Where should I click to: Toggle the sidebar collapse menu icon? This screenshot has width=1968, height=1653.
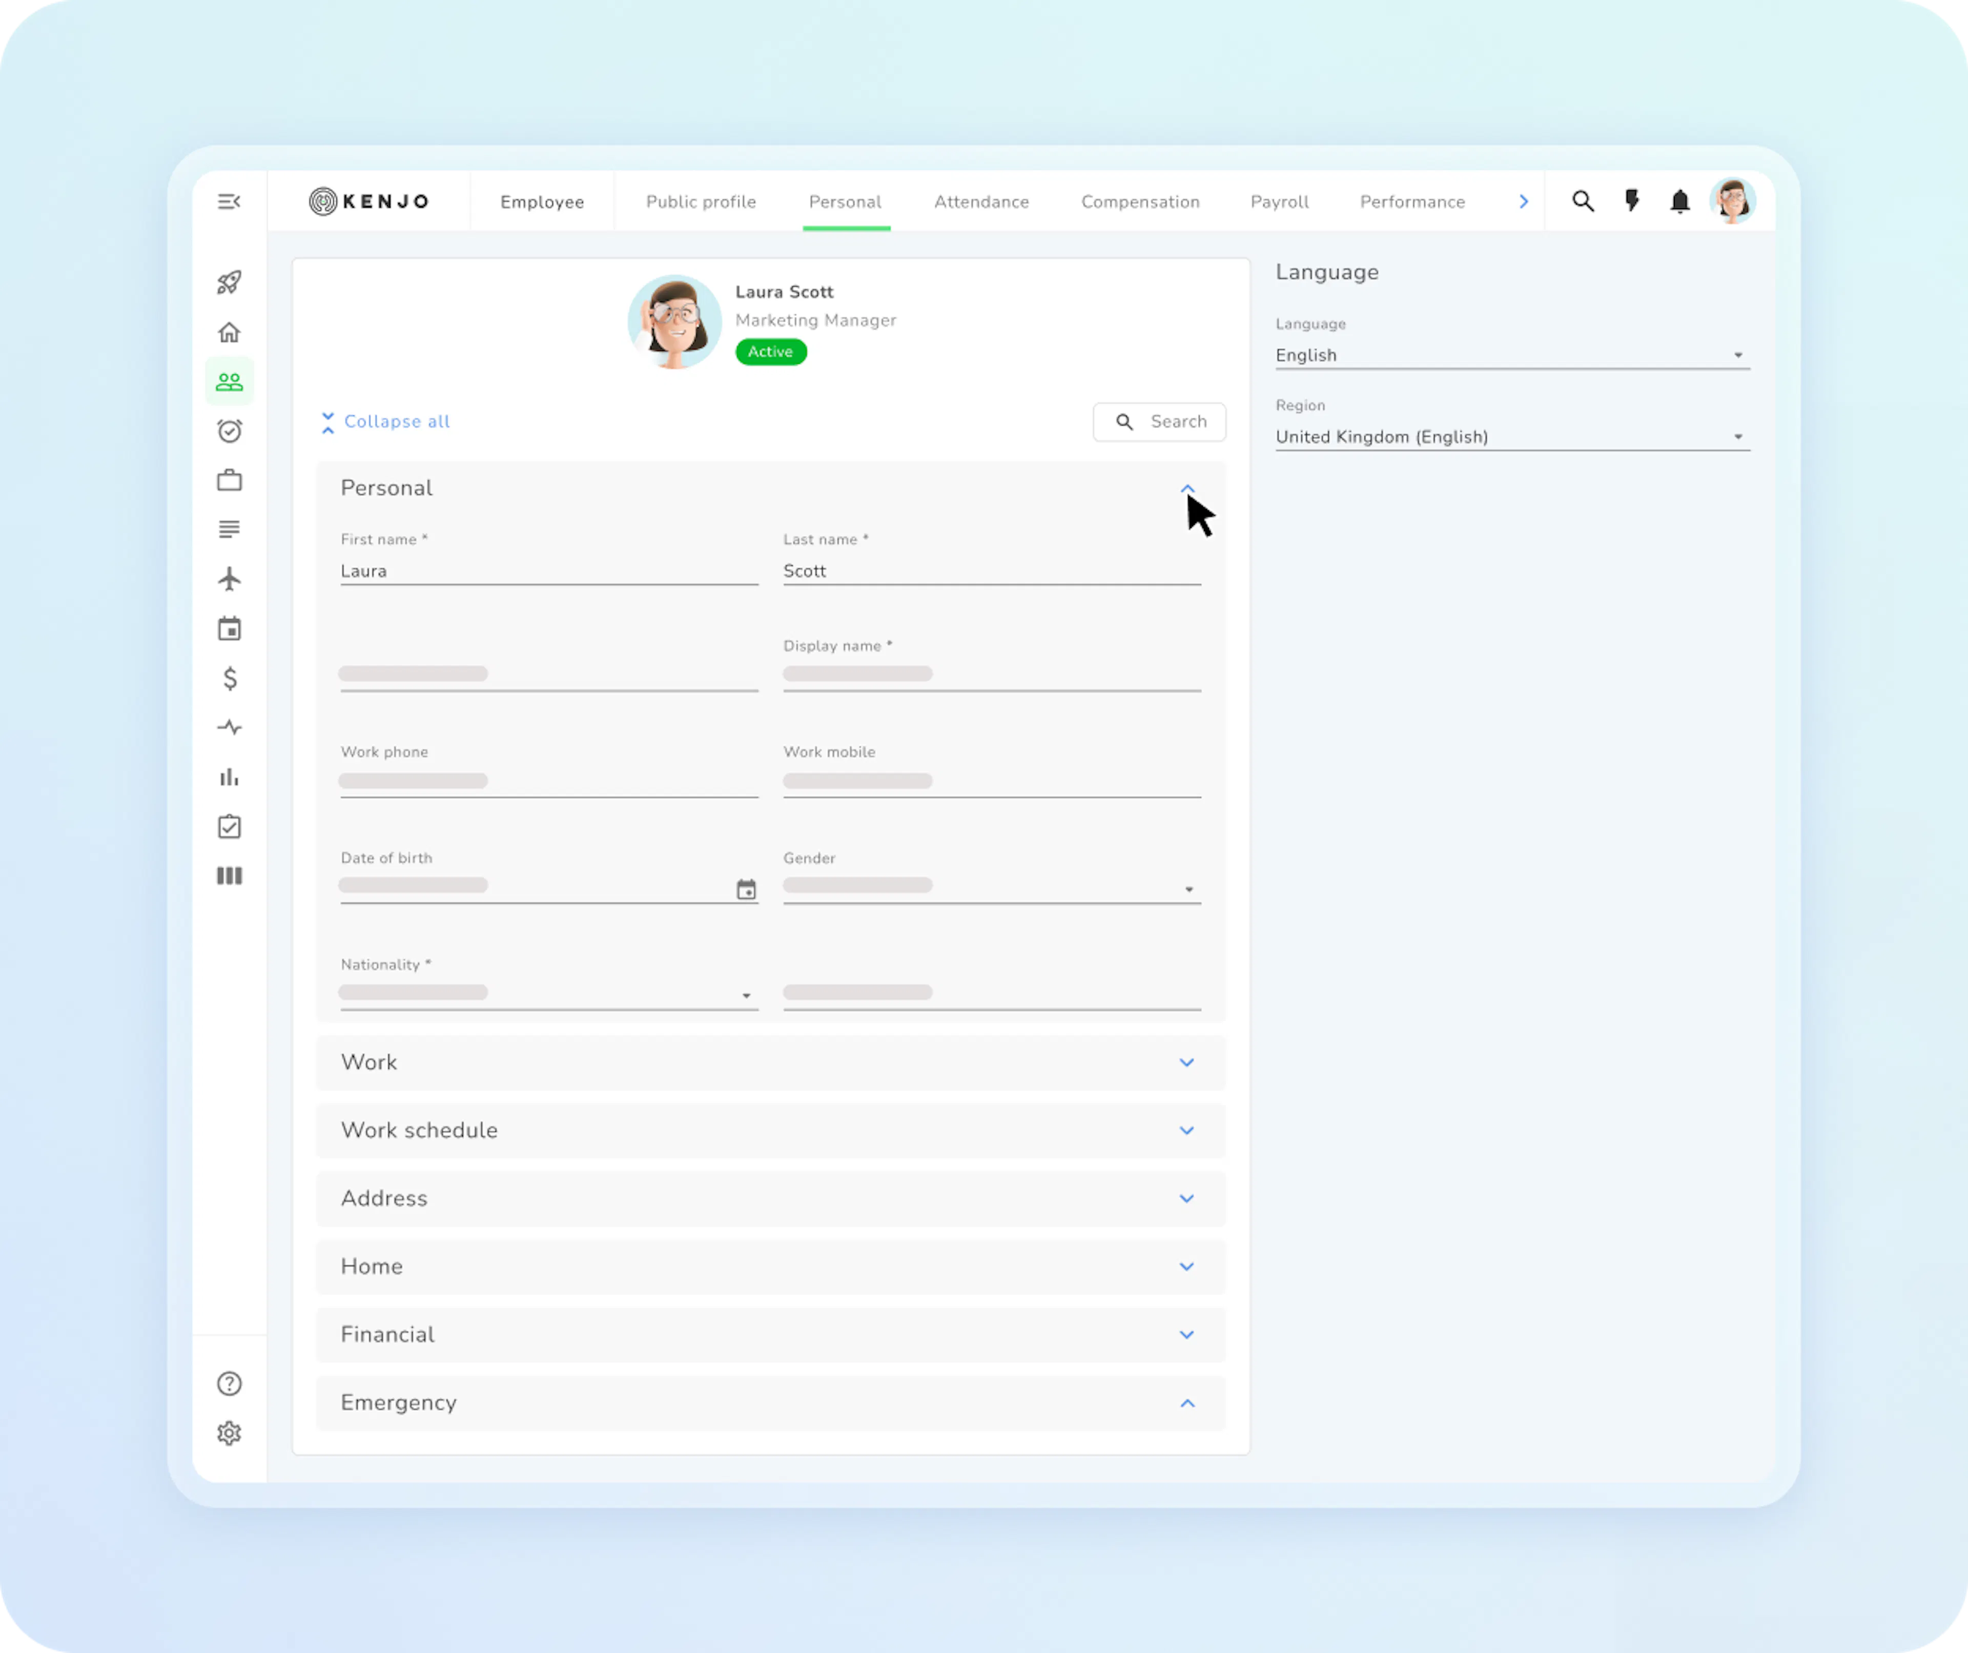coord(230,201)
